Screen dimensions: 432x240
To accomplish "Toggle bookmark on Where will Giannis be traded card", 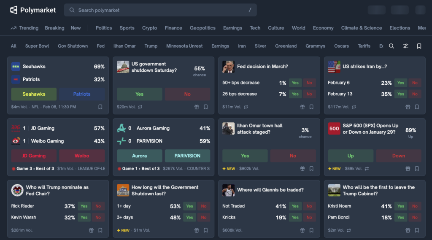I will tap(311, 230).
